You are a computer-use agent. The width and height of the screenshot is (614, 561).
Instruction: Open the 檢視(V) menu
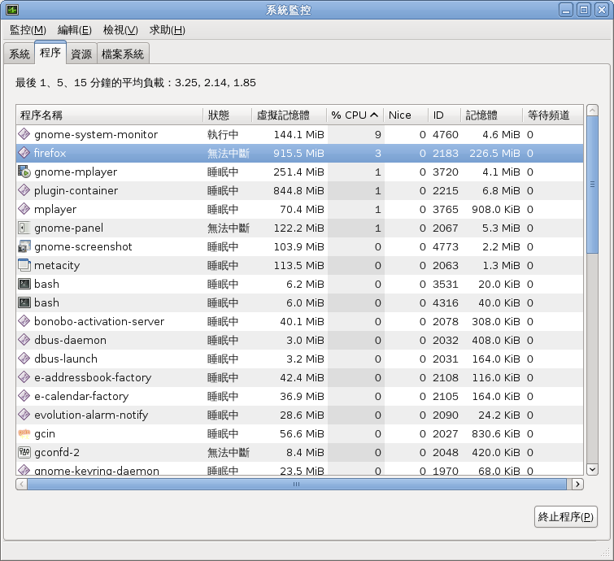coord(120,30)
